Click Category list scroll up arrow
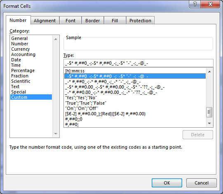This screenshot has width=223, height=194. 56,39
